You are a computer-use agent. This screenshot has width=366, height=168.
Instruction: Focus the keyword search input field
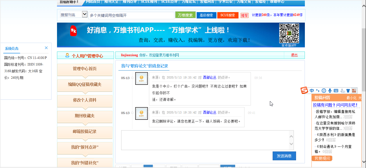[x=131, y=15]
